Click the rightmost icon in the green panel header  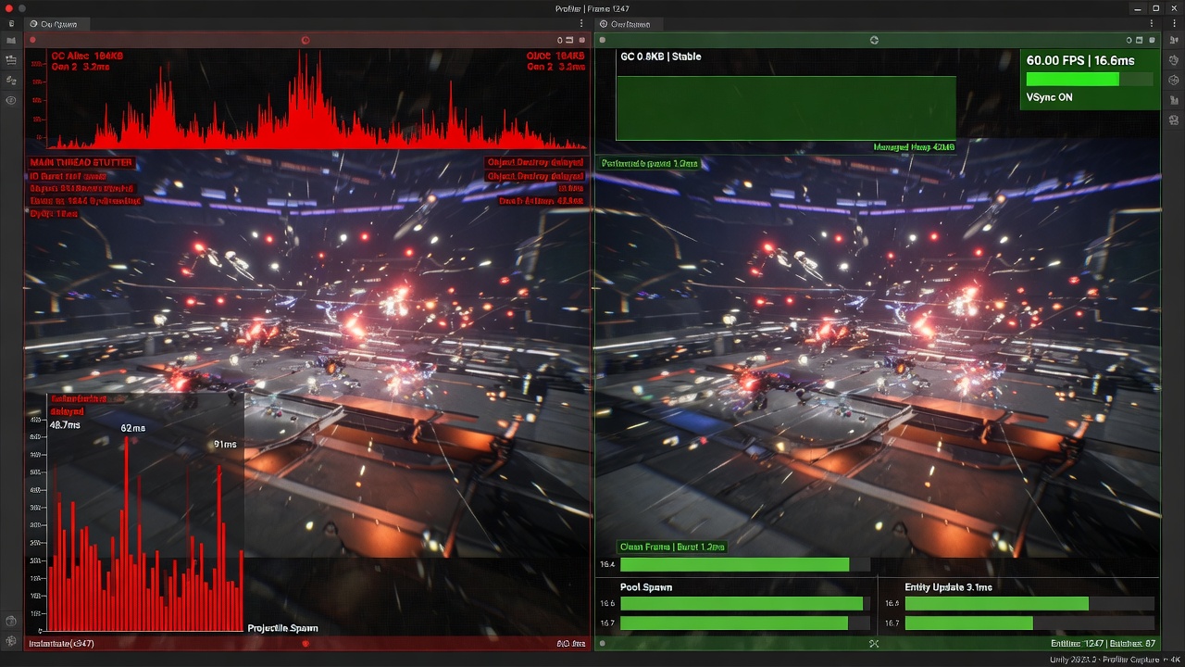coord(1150,40)
